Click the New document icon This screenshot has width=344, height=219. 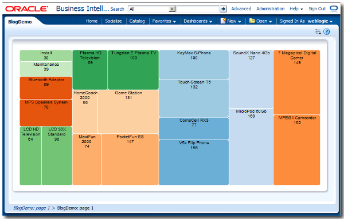(x=223, y=21)
